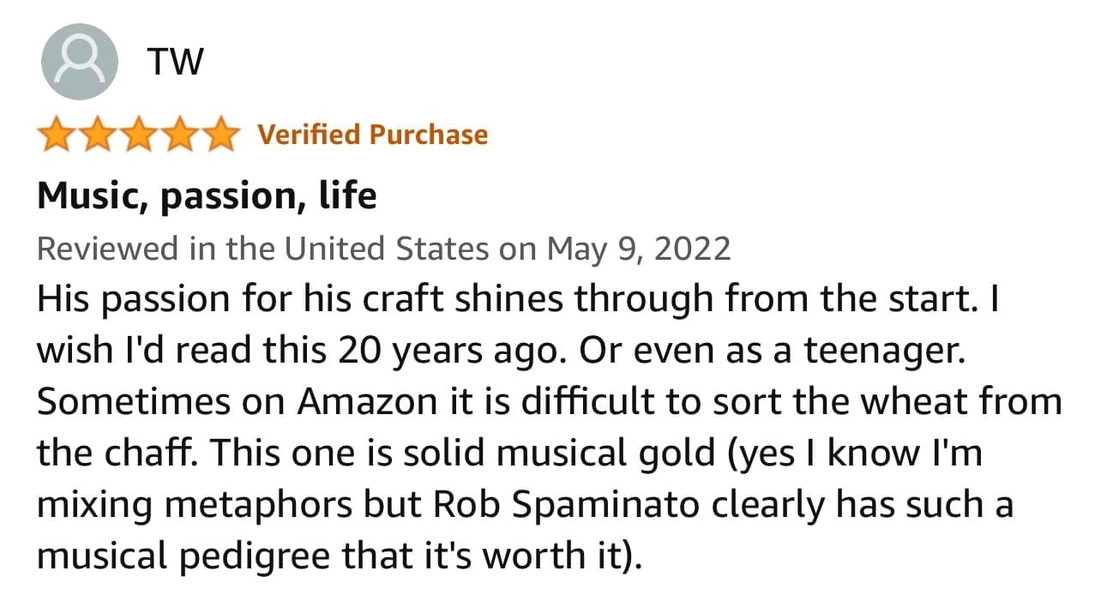Click the third orange rating star
Image resolution: width=1101 pixels, height=613 pixels.
pos(138,135)
